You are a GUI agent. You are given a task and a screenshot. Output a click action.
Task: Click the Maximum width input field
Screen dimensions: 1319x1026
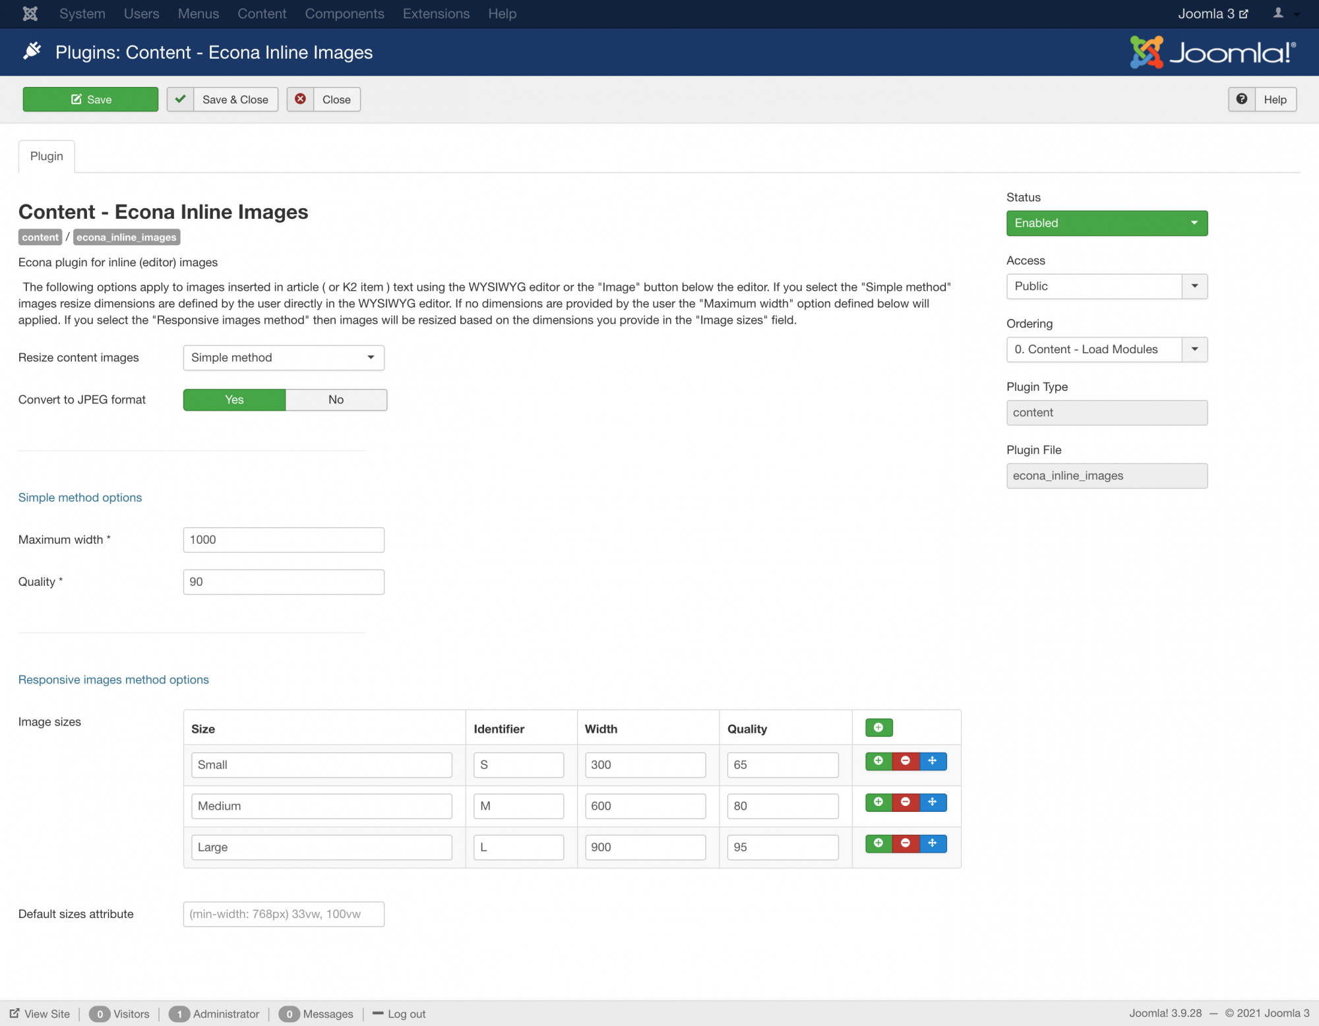tap(284, 539)
